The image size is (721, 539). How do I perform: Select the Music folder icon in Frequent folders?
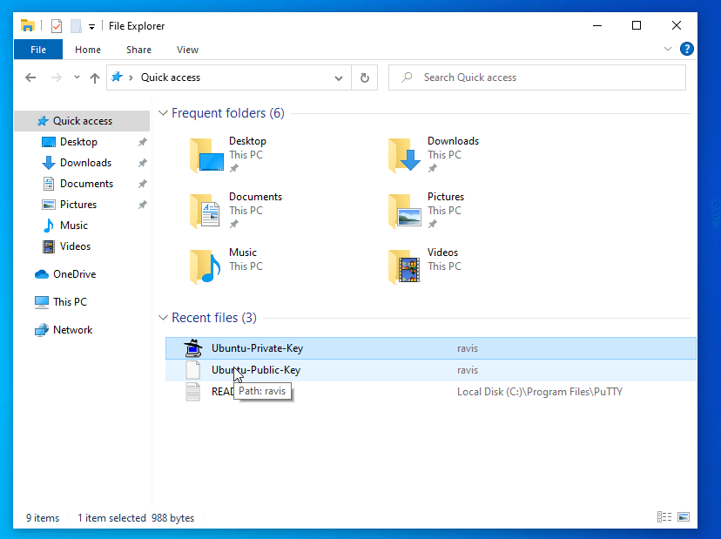[206, 266]
